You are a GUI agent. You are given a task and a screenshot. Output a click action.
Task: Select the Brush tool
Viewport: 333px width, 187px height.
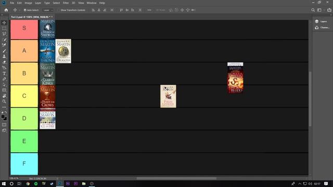pyautogui.click(x=4, y=51)
